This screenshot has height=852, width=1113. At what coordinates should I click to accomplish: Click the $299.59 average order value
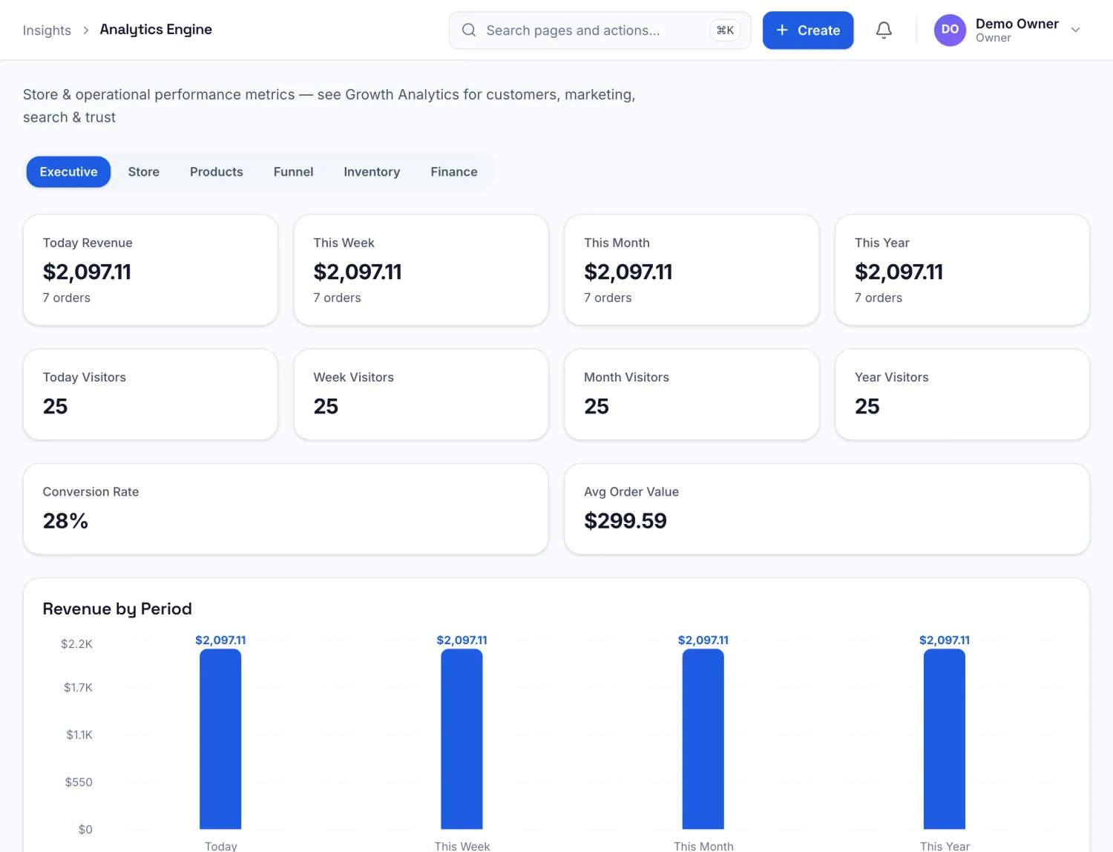626,521
